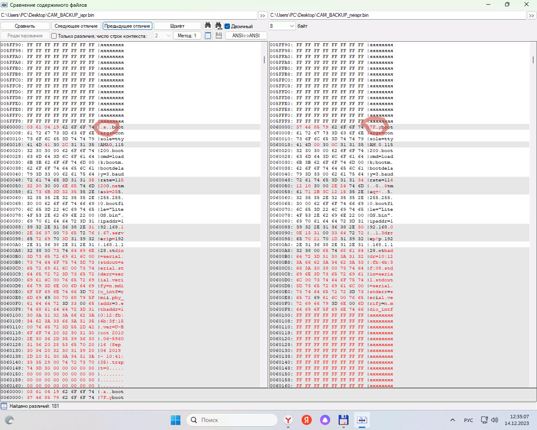Click the floppy disk save icon

pos(219,36)
